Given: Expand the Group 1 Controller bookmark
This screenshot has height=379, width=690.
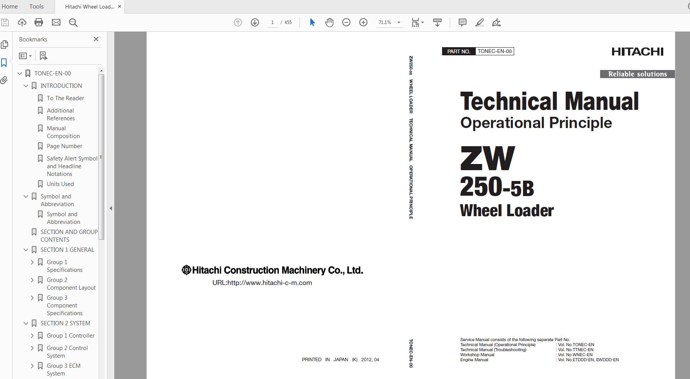Looking at the screenshot, I should pos(32,335).
